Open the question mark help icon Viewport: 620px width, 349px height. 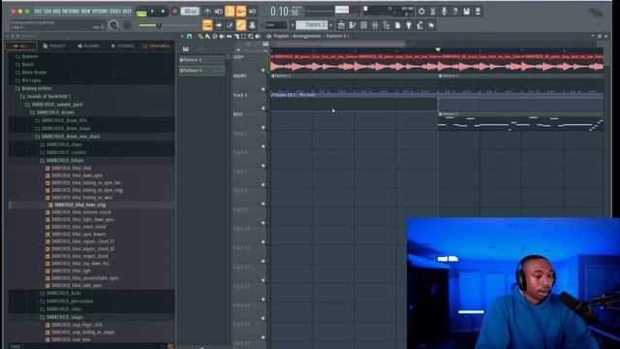point(454,12)
